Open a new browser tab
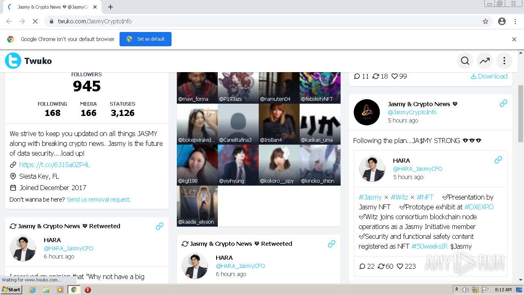This screenshot has width=524, height=295. 111,7
